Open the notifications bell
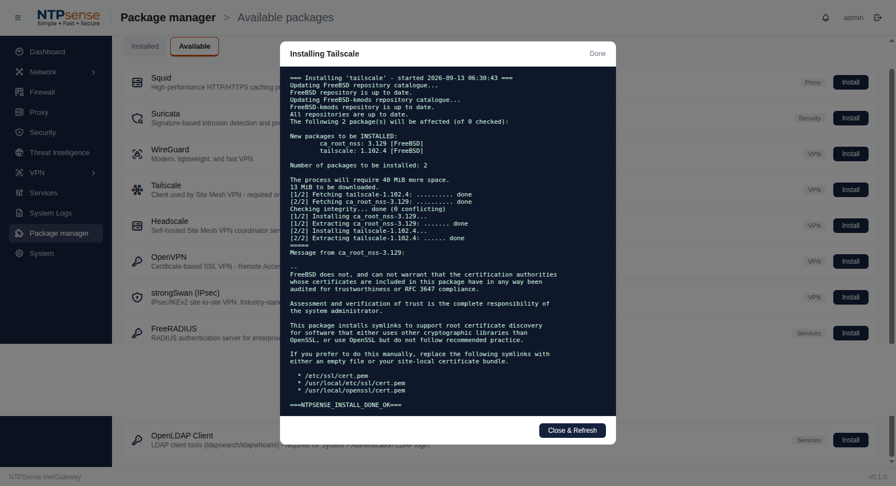Image resolution: width=896 pixels, height=486 pixels. coord(825,18)
